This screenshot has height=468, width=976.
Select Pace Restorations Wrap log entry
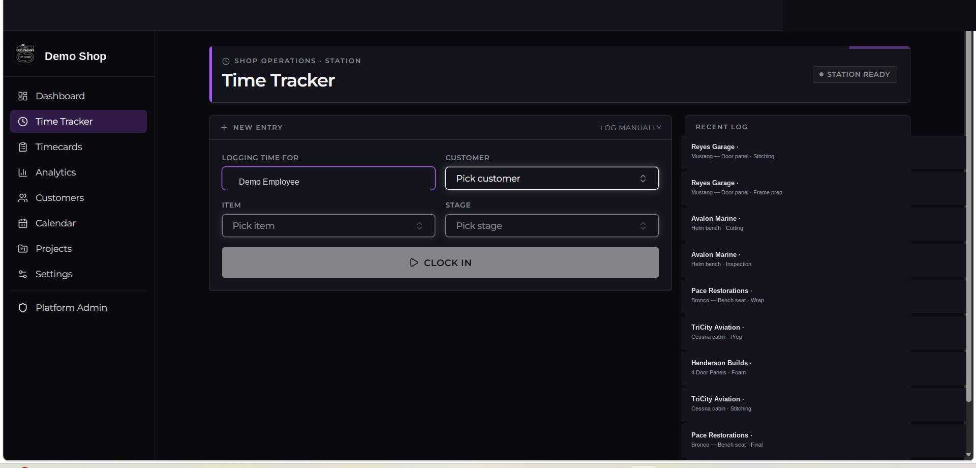pyautogui.click(x=823, y=296)
